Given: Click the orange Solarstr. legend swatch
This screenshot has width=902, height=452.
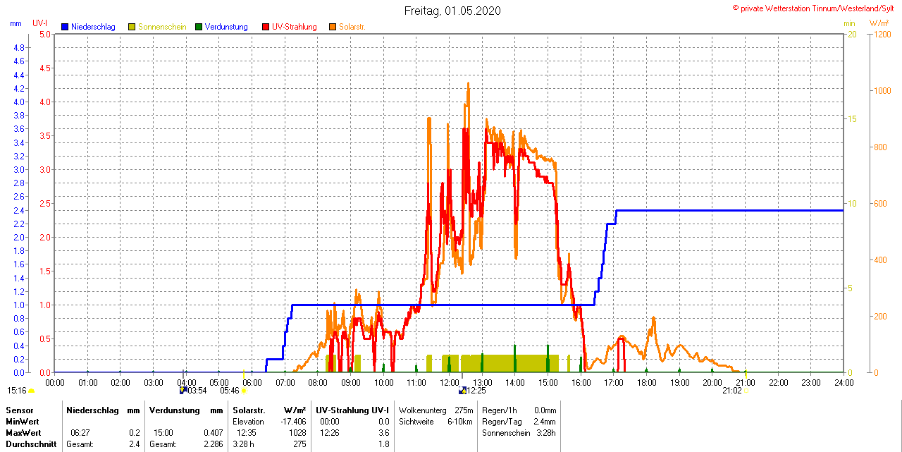Looking at the screenshot, I should (333, 27).
